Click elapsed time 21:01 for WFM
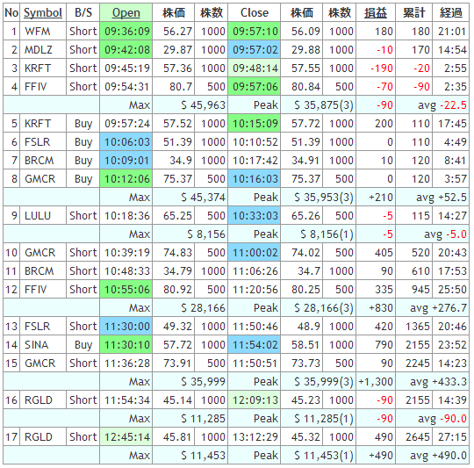The height and width of the screenshot is (468, 474). [450, 31]
